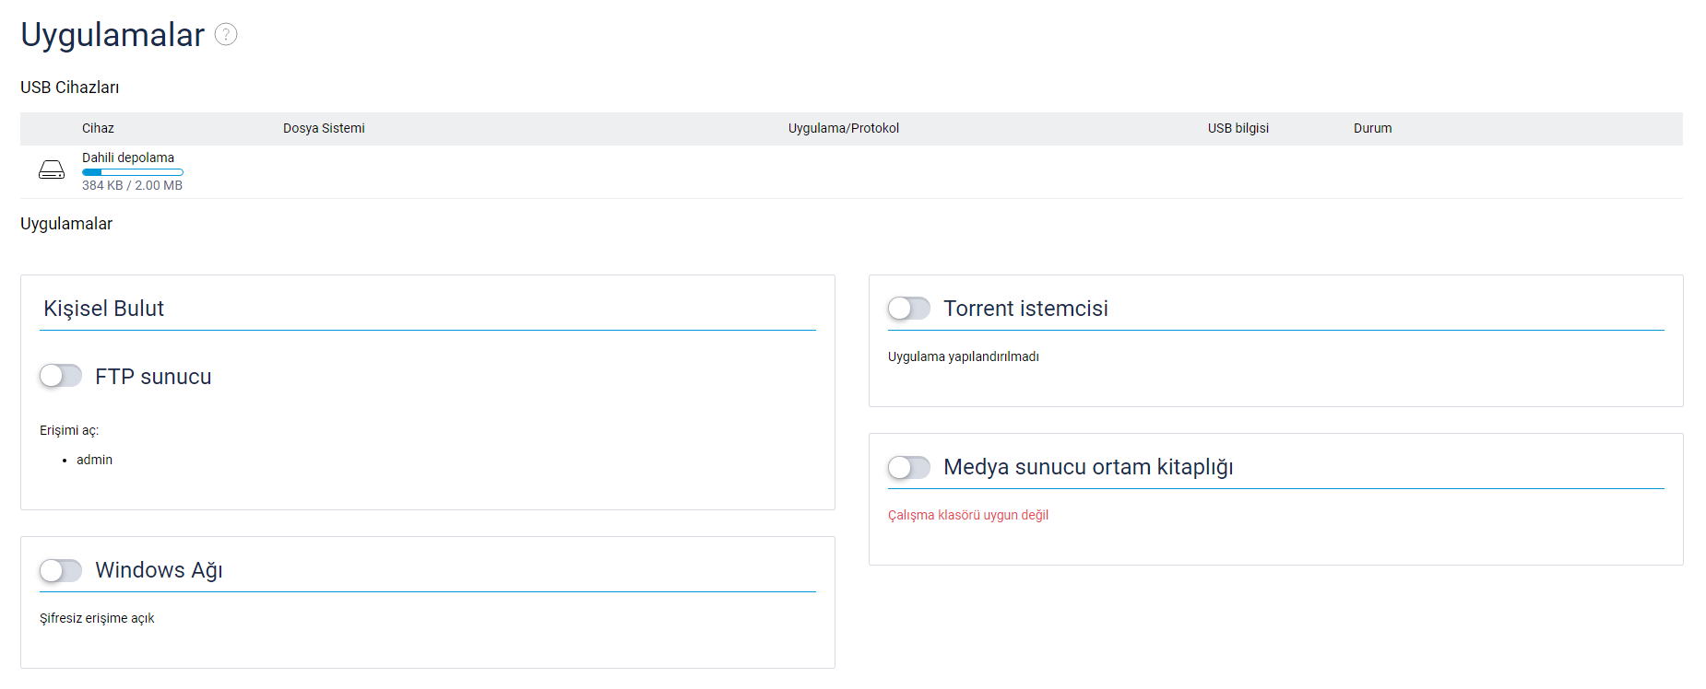
Task: Toggle the Medya sunucu ortam kitaplığı switch
Action: [x=909, y=467]
